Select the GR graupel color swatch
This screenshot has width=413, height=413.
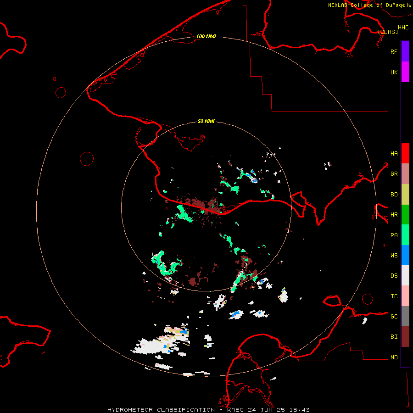click(405, 174)
